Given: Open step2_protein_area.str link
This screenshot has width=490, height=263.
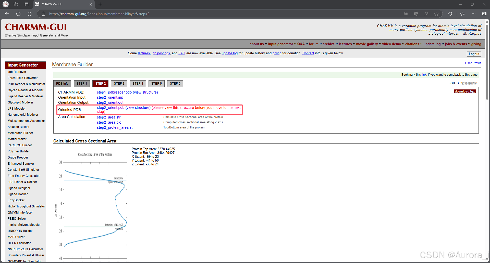Looking at the screenshot, I should [115, 127].
